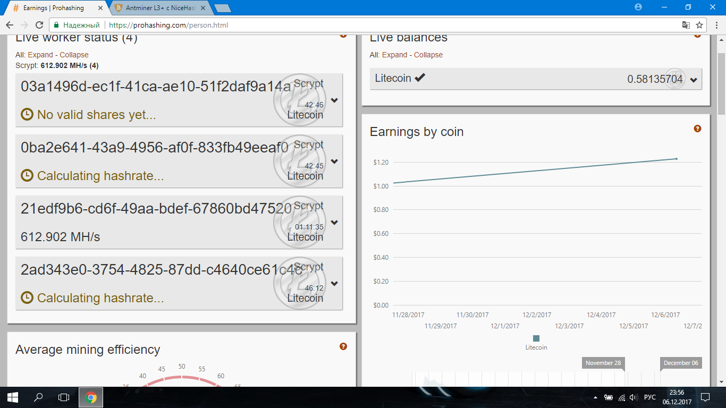The width and height of the screenshot is (726, 408).
Task: Expand worker 03a1496d chevron
Action: 334,100
